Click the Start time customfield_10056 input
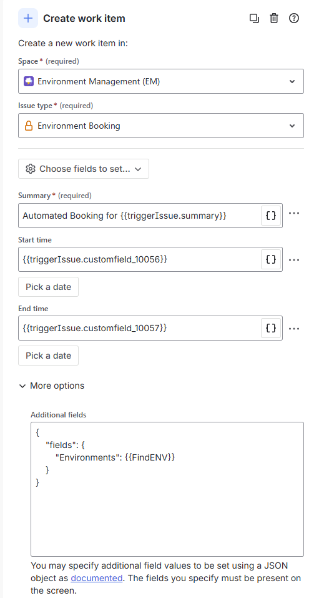Screen dimensions: 319x598 [139, 259]
